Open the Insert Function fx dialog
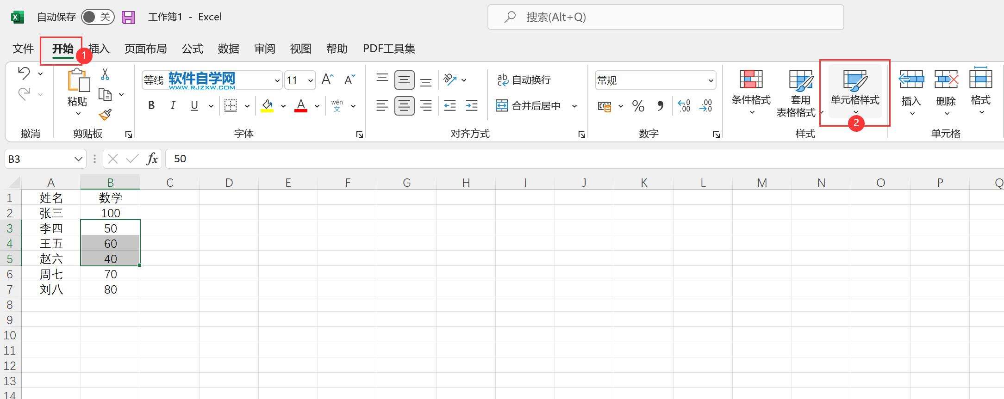 pos(152,159)
